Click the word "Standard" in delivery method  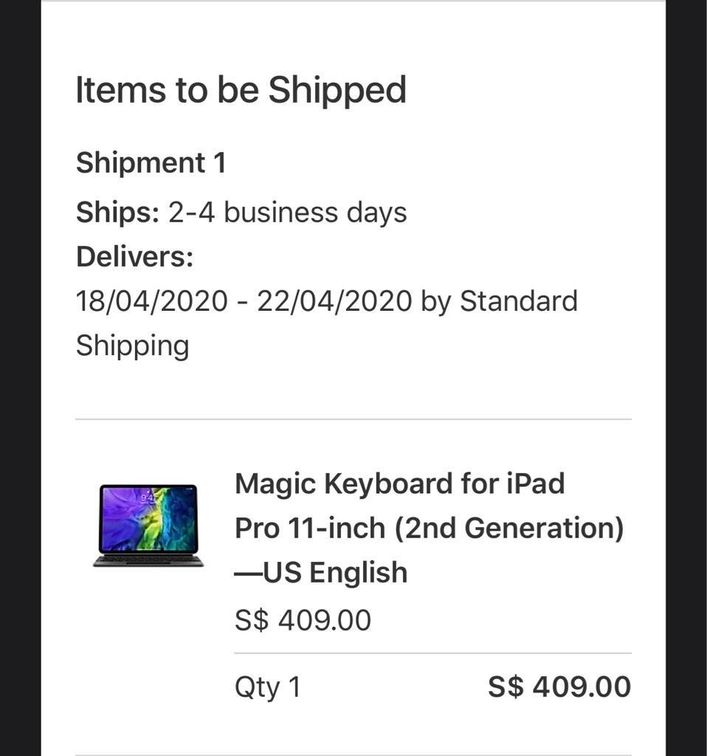point(518,301)
